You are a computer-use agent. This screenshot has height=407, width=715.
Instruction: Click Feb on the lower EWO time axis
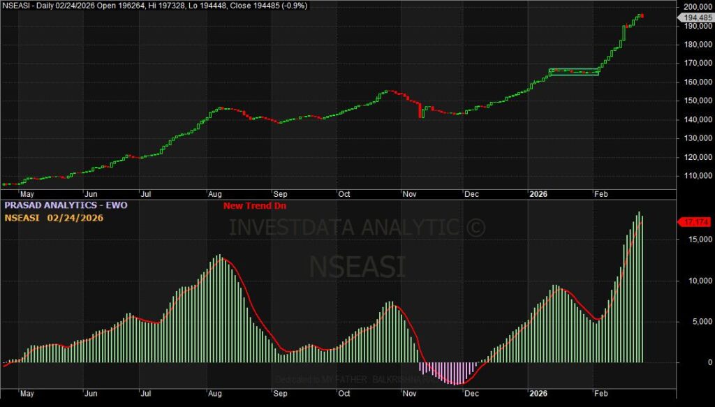(x=600, y=394)
